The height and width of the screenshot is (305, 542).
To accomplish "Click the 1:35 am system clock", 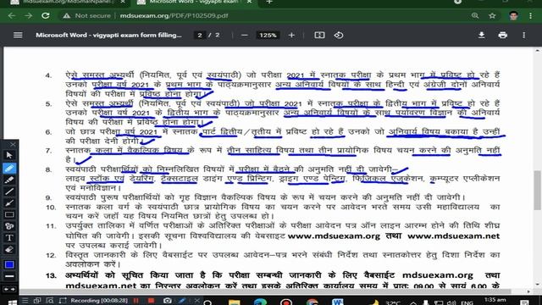I will (x=495, y=300).
